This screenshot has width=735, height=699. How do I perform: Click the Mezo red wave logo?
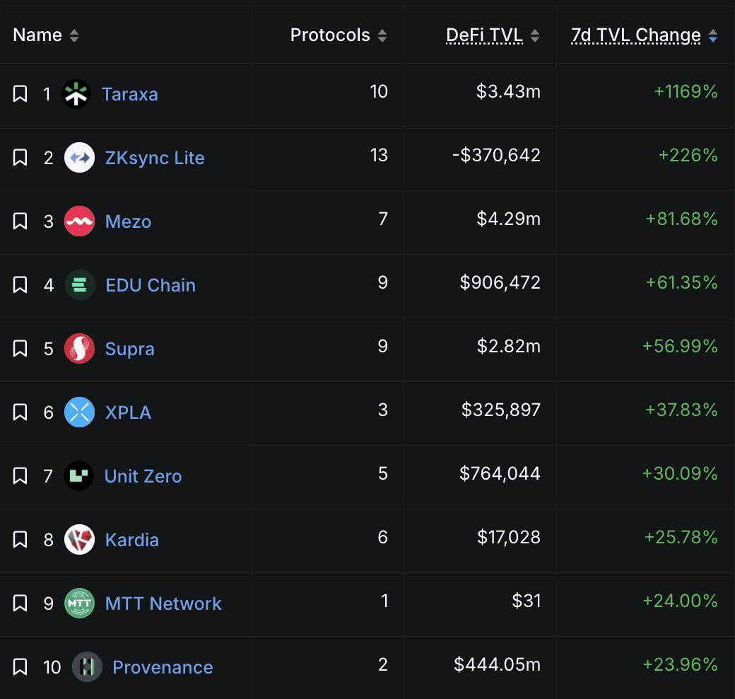click(79, 221)
